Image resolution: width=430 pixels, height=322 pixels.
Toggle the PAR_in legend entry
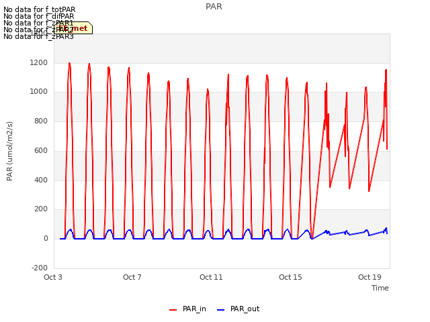tap(187, 309)
